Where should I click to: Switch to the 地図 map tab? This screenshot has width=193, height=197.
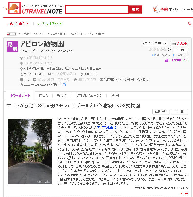coord(115,96)
